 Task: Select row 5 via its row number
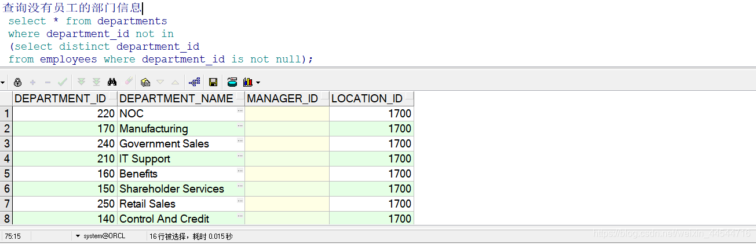click(6, 173)
